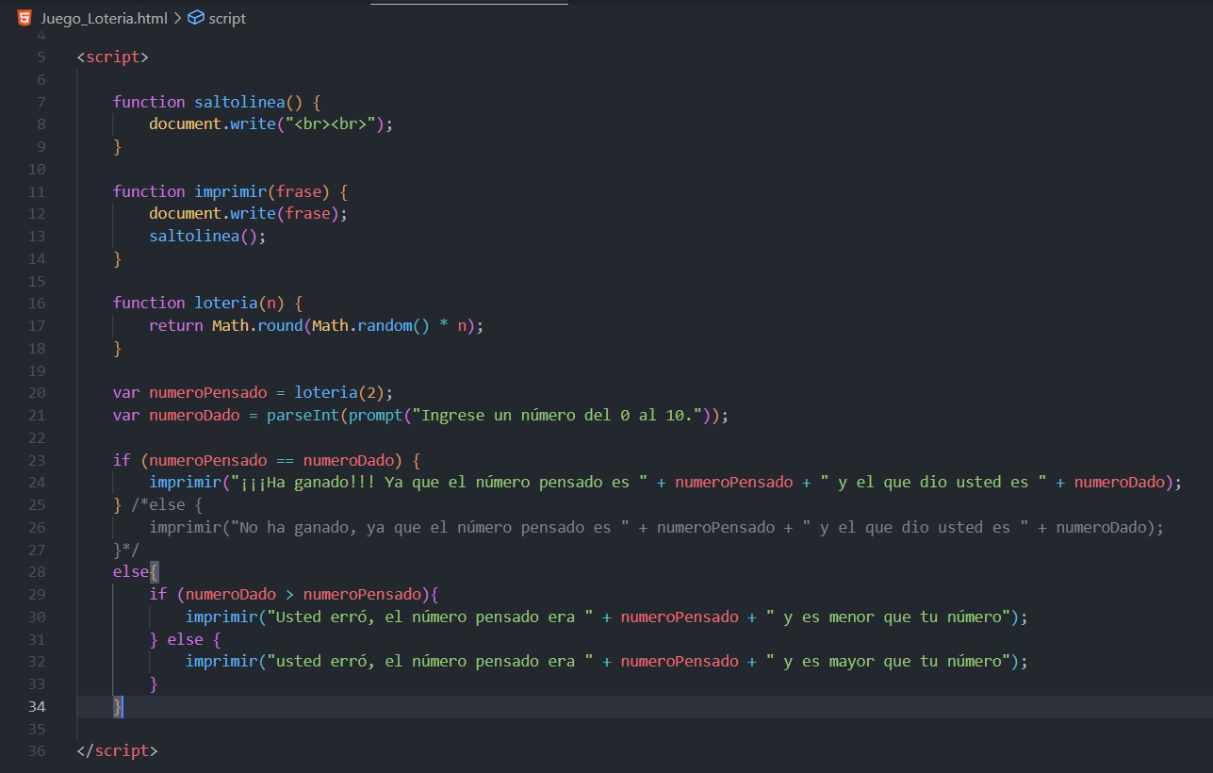This screenshot has width=1213, height=773.
Task: Click active line number 34
Action: pos(37,706)
